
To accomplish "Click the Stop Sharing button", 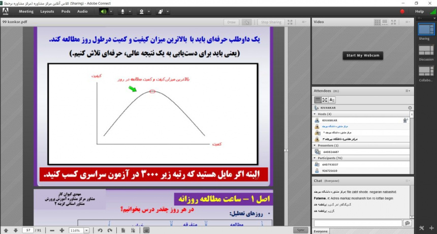I will click(271, 22).
